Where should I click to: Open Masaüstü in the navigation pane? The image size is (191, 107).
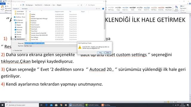pos(19,30)
